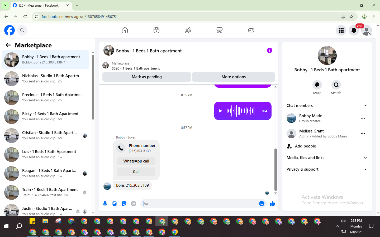The image size is (380, 237).
Task: Open Facebook home via logo
Action: click(x=9, y=30)
